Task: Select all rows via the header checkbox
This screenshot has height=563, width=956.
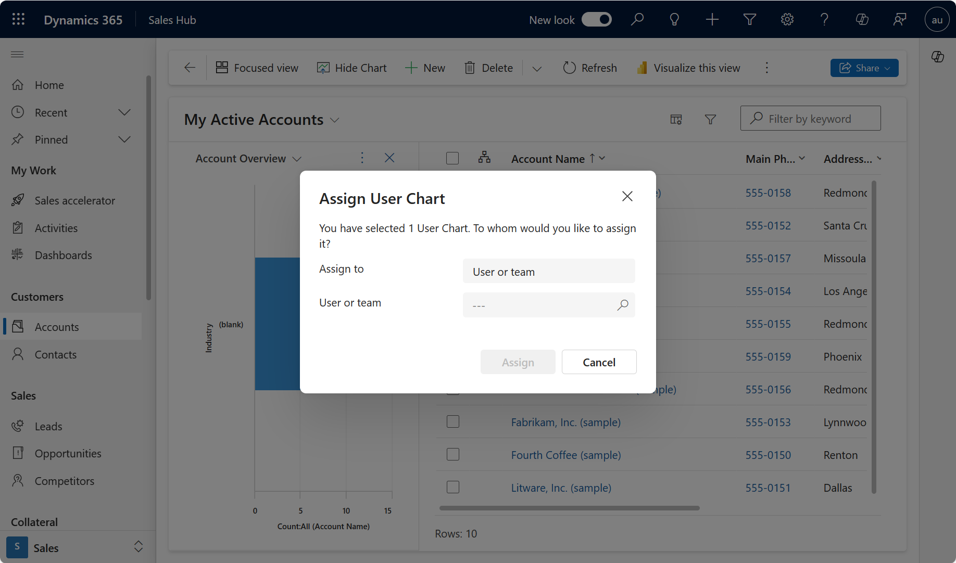Action: click(452, 158)
